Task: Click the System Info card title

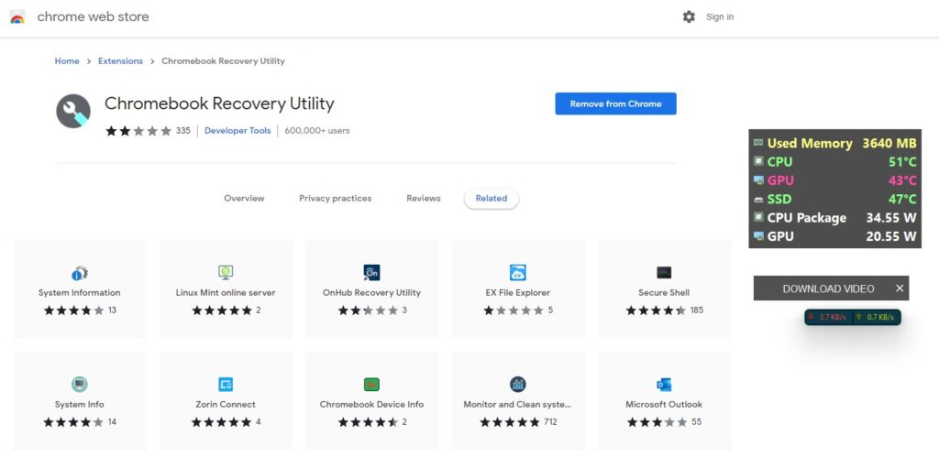Action: [79, 405]
